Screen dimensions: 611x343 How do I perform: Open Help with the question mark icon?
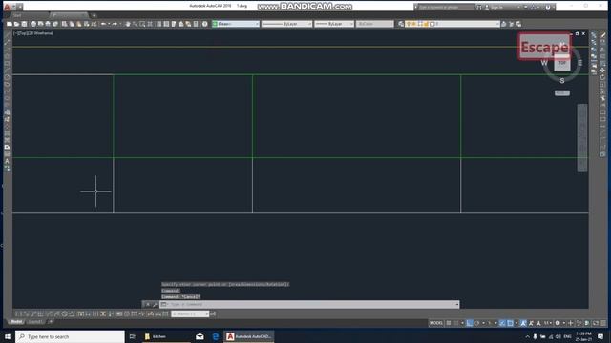204,24
